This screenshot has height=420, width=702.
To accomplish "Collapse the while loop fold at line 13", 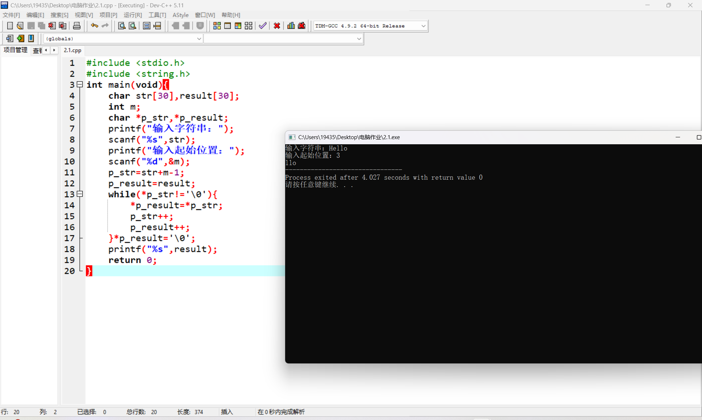I will 80,194.
